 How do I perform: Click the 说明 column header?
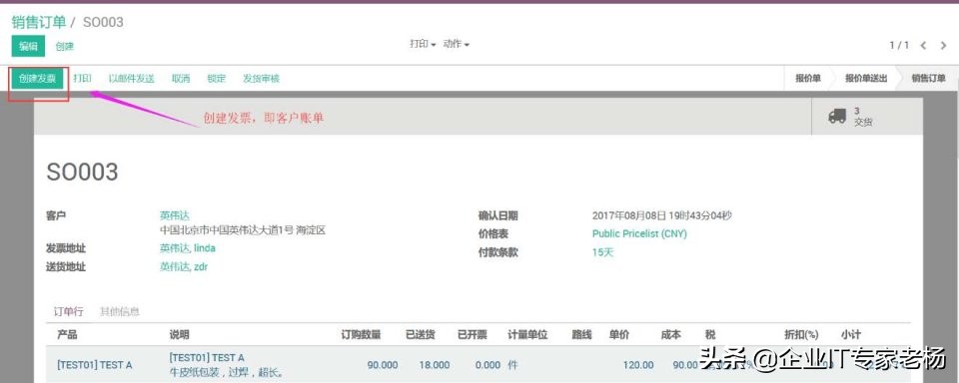pyautogui.click(x=179, y=335)
